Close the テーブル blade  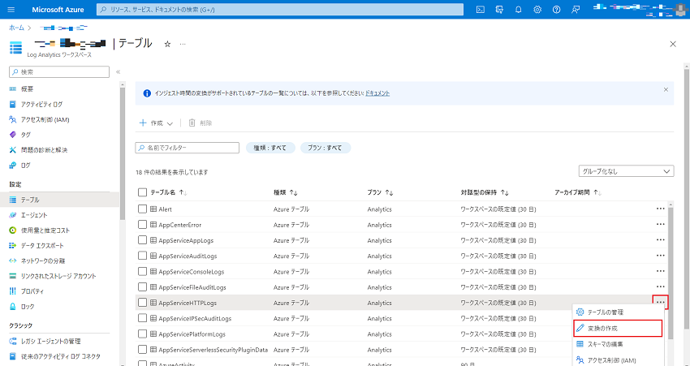coord(672,44)
